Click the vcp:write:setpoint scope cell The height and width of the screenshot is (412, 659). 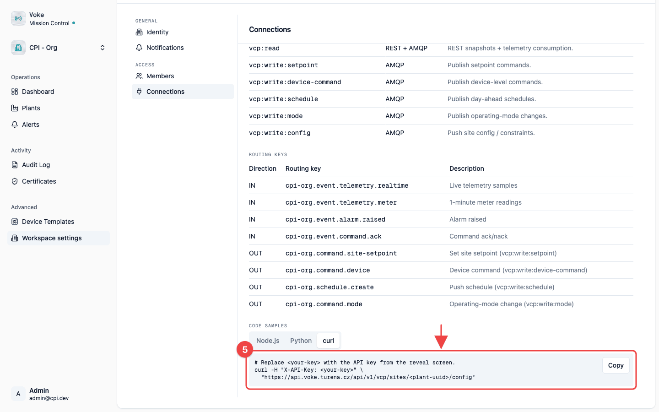point(283,65)
